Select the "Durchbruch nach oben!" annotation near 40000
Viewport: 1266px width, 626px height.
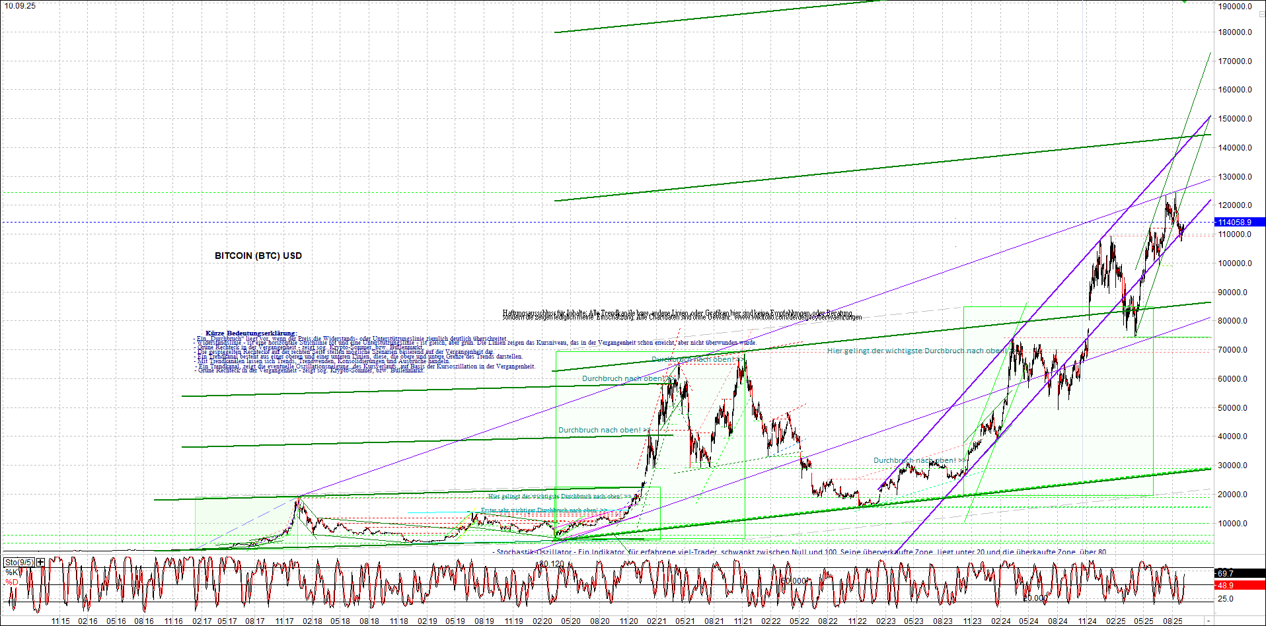pyautogui.click(x=603, y=430)
